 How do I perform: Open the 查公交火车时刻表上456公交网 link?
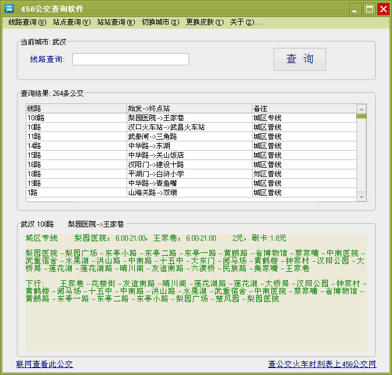coord(322,364)
